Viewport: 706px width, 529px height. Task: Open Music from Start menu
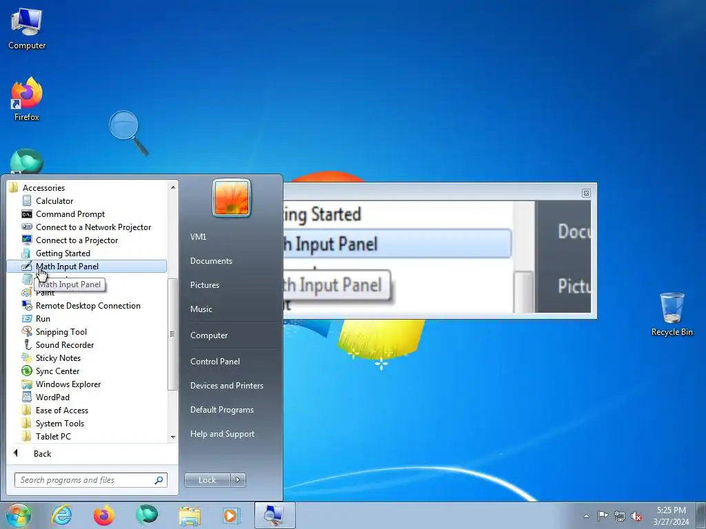click(x=201, y=309)
